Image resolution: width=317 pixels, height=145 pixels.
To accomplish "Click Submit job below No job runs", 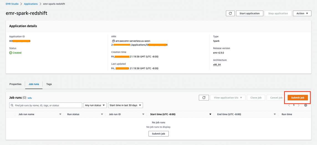I will (159, 134).
